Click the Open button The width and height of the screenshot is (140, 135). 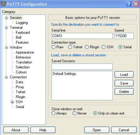pyautogui.click(x=97, y=130)
